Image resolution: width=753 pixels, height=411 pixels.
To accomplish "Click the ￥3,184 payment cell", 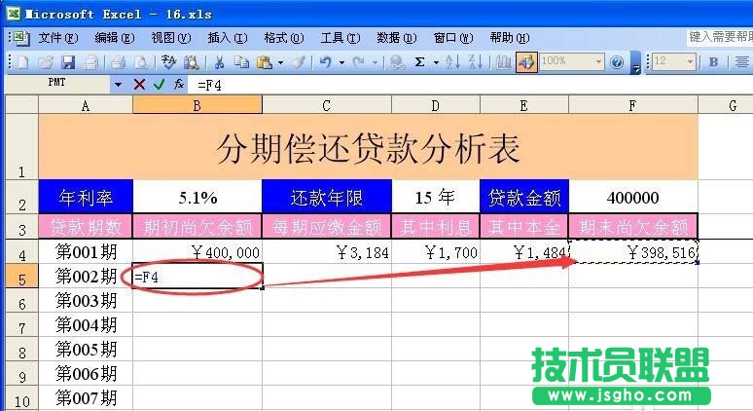I will tap(327, 251).
